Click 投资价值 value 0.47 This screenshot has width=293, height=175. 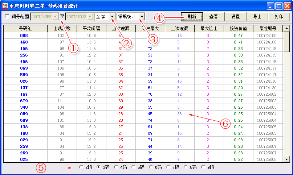coord(238,36)
